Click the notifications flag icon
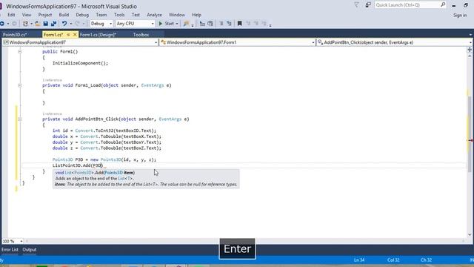This screenshot has height=267, width=474. point(357,5)
